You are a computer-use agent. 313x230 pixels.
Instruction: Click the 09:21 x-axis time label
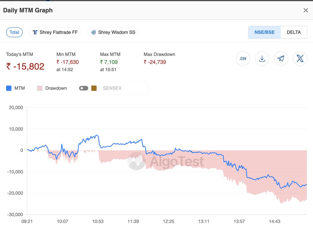coord(27,221)
